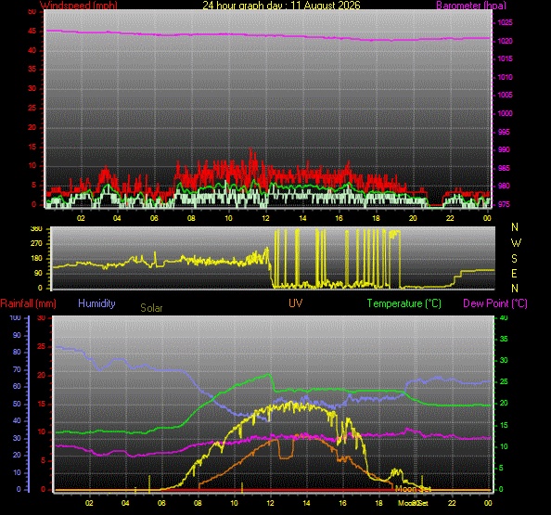The height and width of the screenshot is (515, 551).
Task: Click the '90' wind direction degree value
Action: tap(38, 273)
